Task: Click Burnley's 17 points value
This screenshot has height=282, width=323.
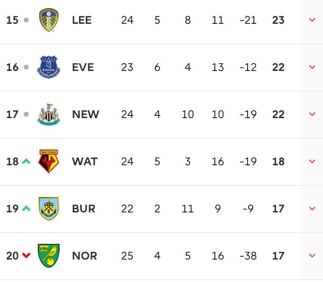Action: (x=278, y=209)
